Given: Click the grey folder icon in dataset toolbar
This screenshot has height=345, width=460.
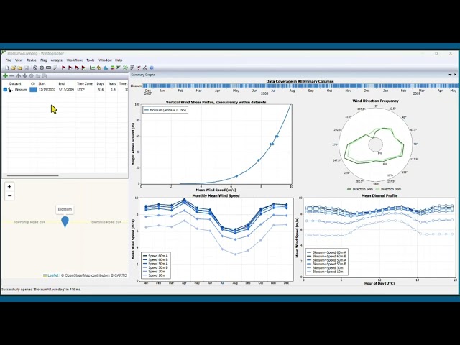Looking at the screenshot, I should [38, 76].
